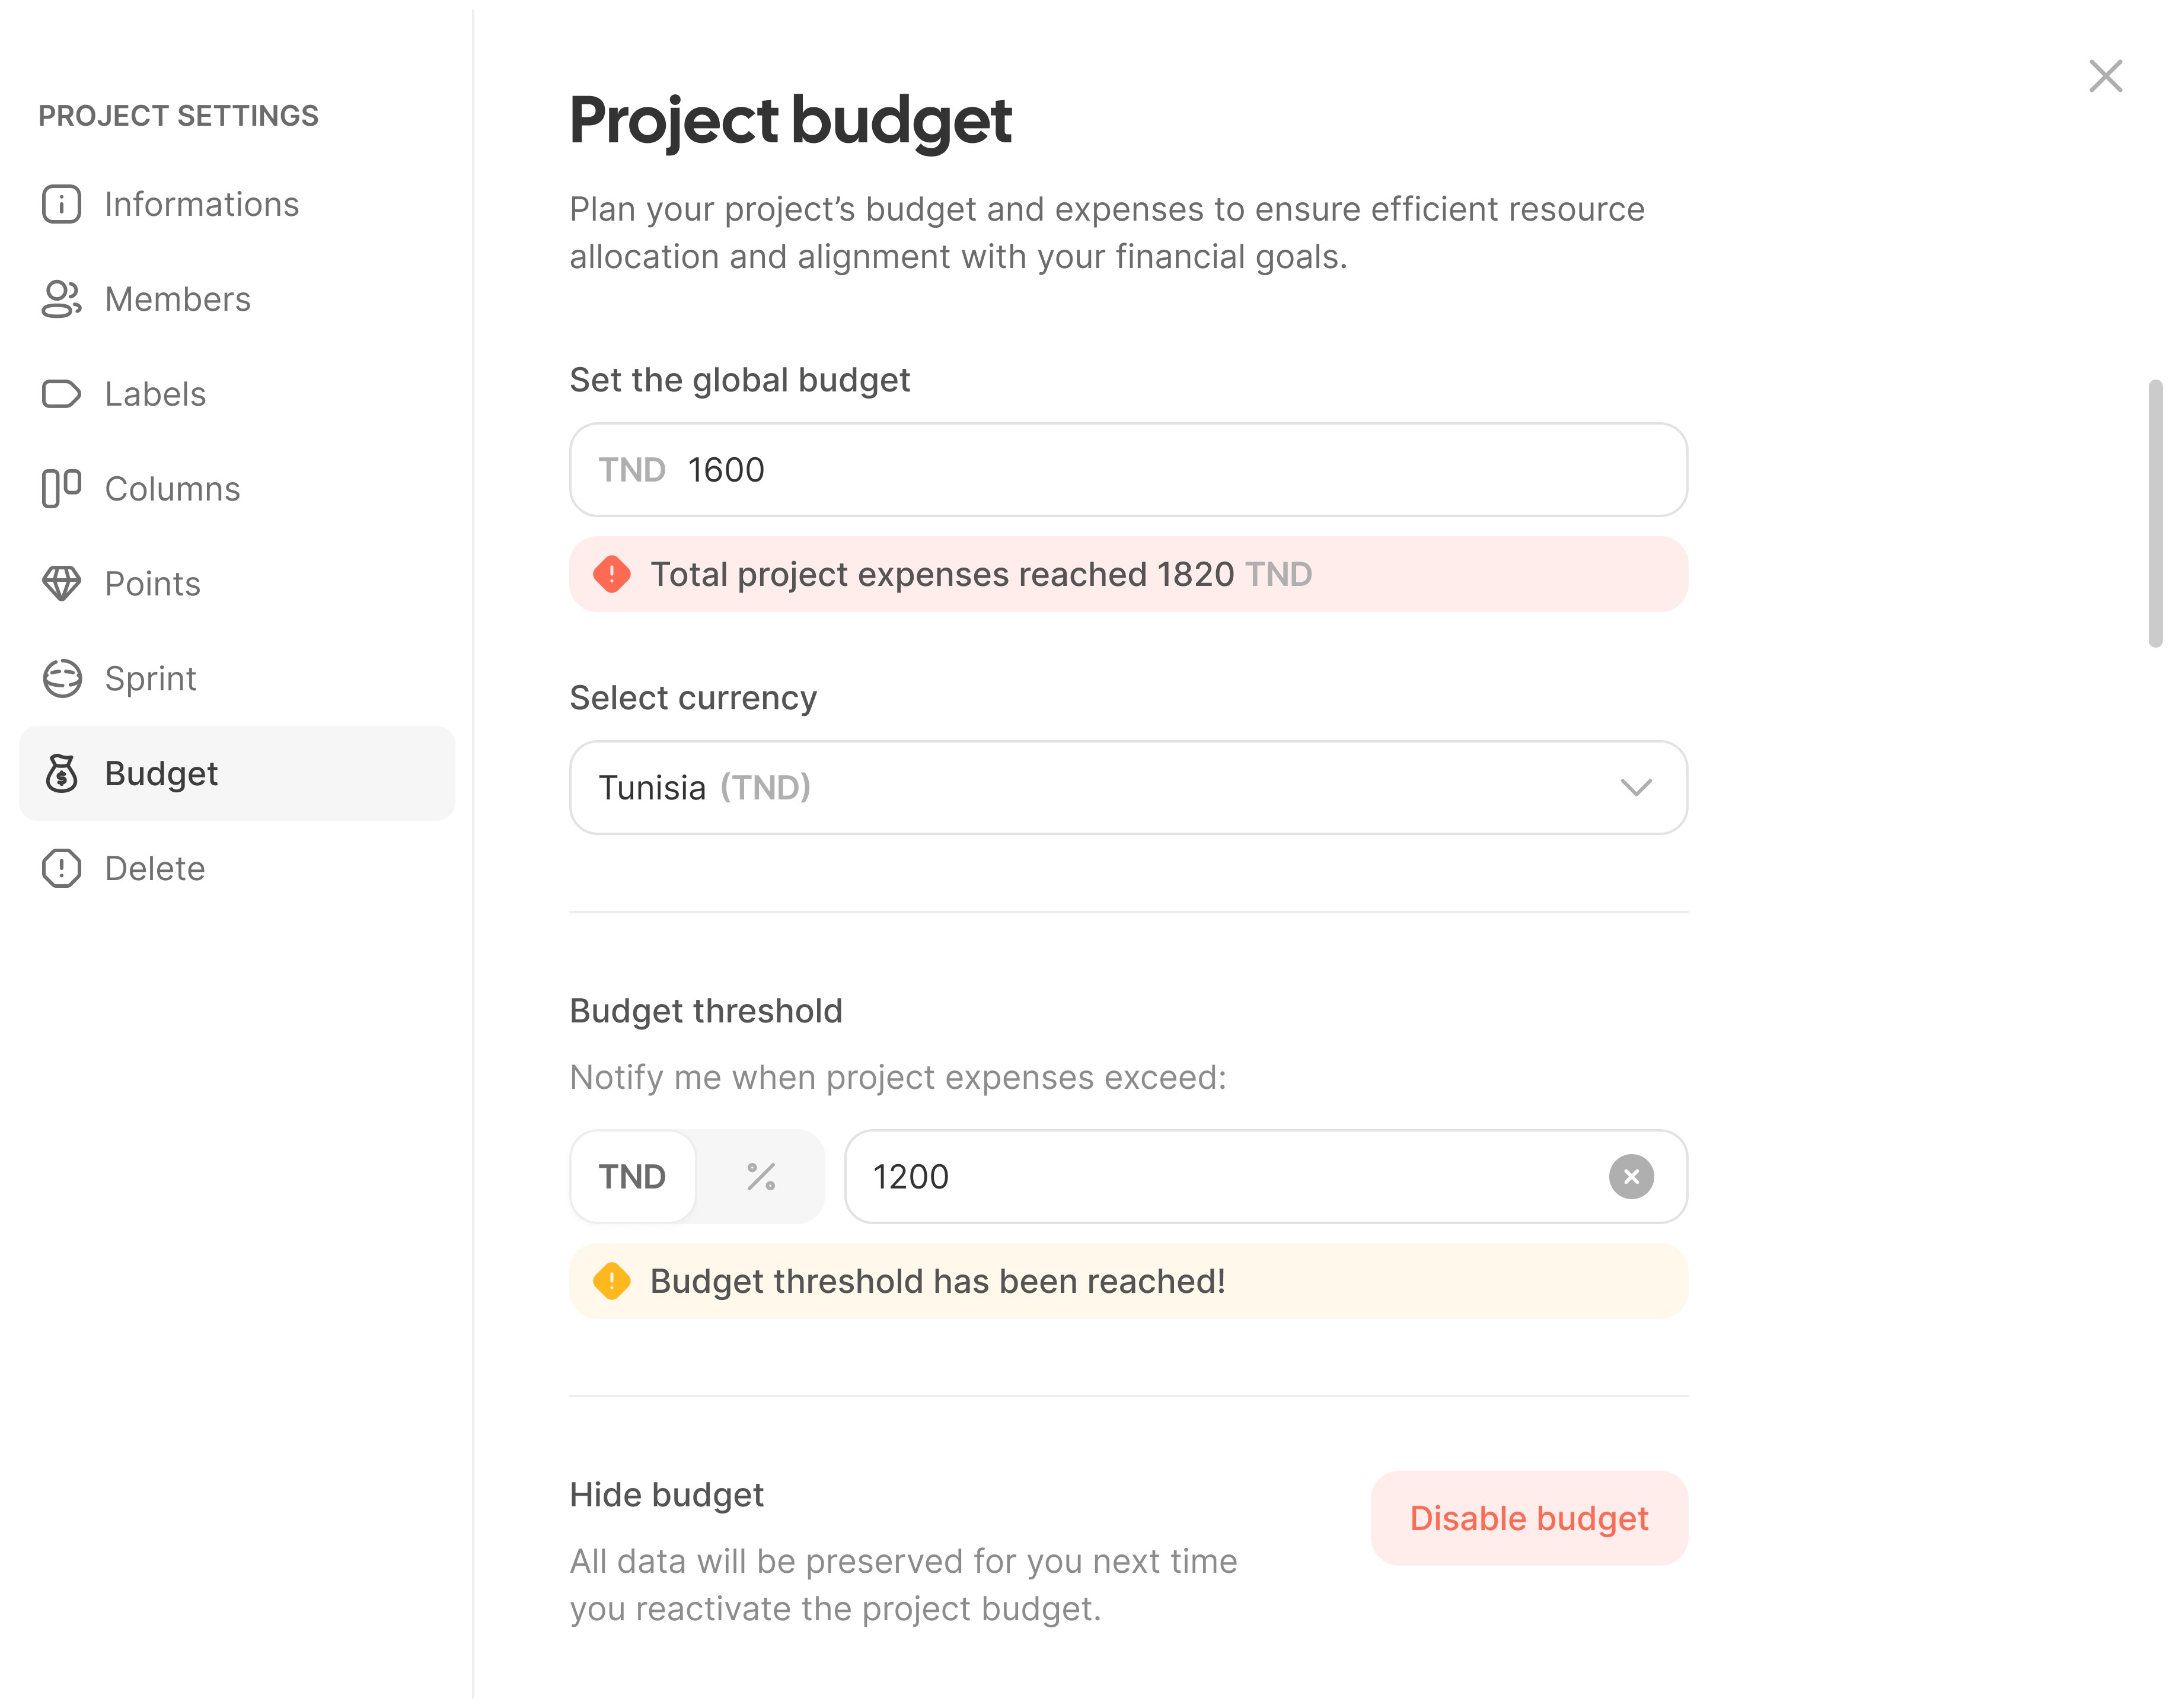Click the vertical scrollbar thumb
Image resolution: width=2182 pixels, height=1708 pixels.
click(2155, 514)
